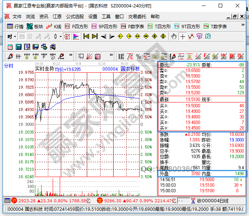Click the 分时 chart label

coord(9,66)
